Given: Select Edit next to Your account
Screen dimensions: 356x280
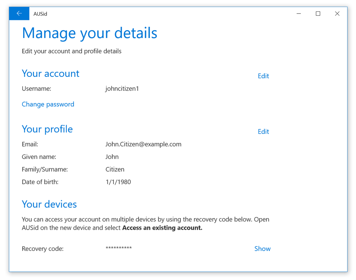Looking at the screenshot, I should (263, 76).
